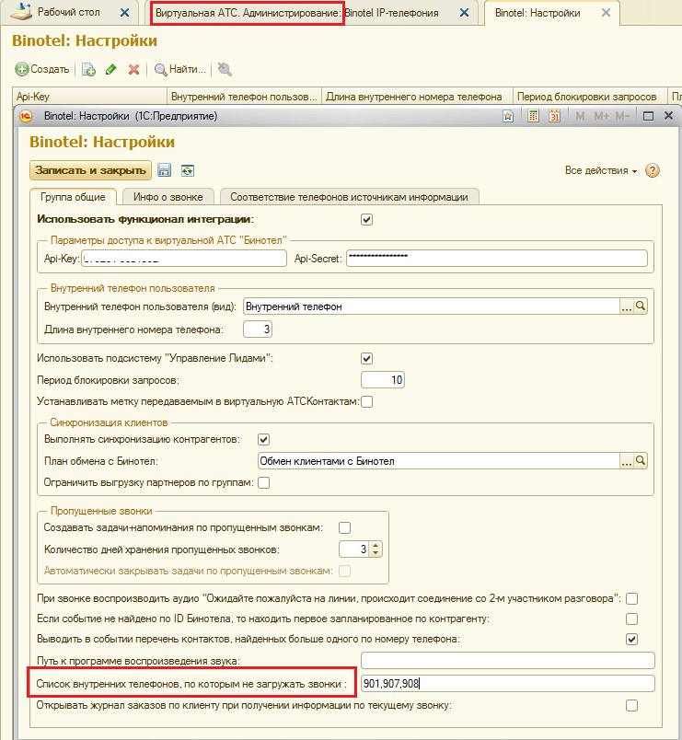
Task: Click Период блокировки запросов column header
Action: [590, 97]
